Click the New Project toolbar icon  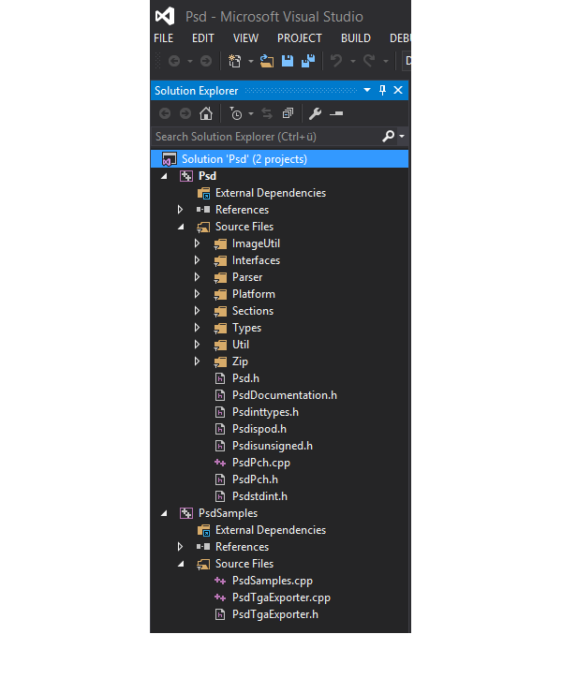(x=234, y=61)
